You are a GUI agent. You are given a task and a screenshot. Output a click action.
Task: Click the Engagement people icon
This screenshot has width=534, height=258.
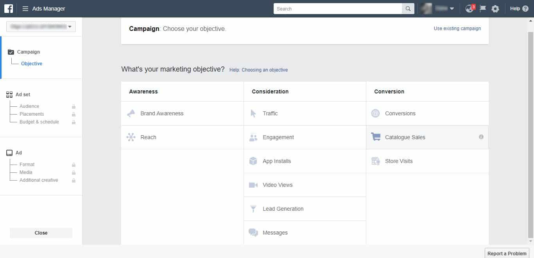point(253,137)
